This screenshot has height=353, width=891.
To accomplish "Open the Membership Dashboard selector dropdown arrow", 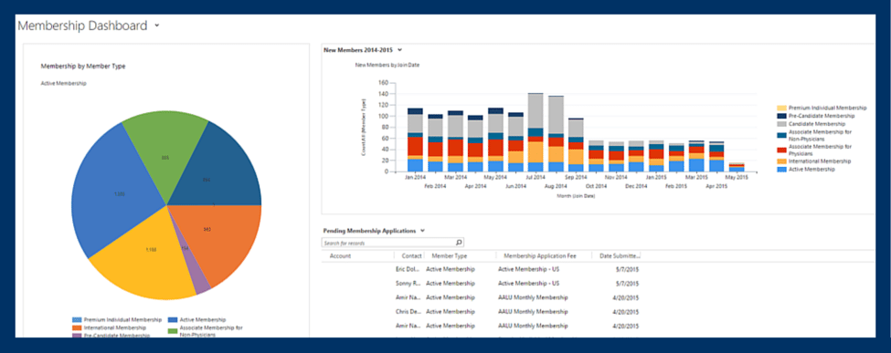I will pyautogui.click(x=157, y=26).
